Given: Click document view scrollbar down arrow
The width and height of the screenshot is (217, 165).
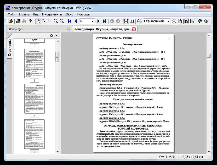Looking at the screenshot, I should tap(209, 152).
